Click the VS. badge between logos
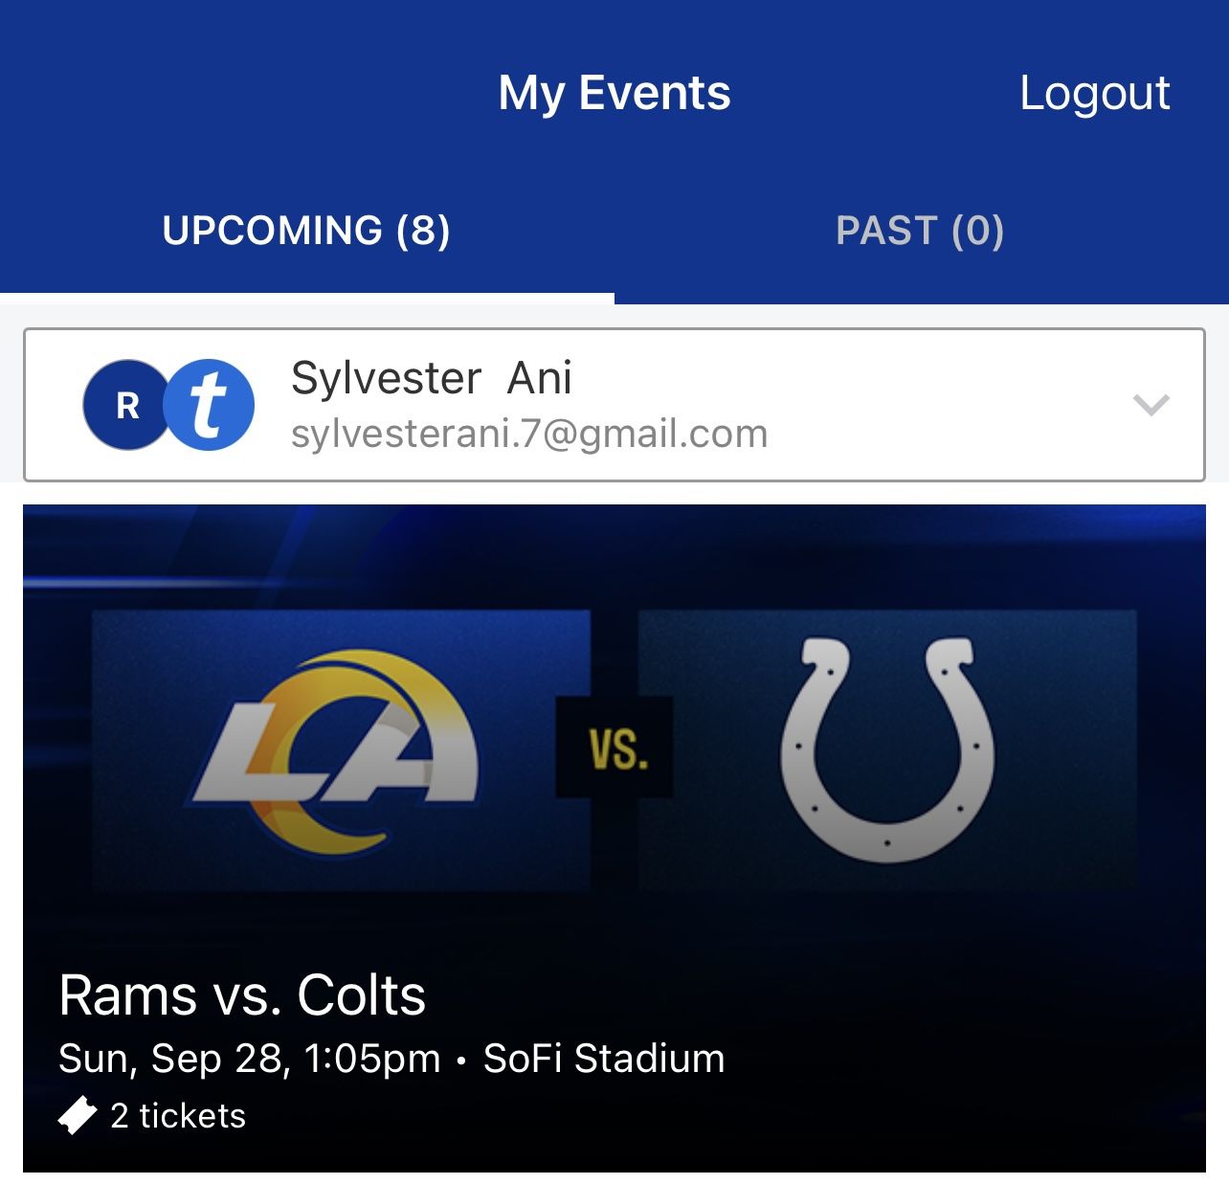 pos(614,748)
